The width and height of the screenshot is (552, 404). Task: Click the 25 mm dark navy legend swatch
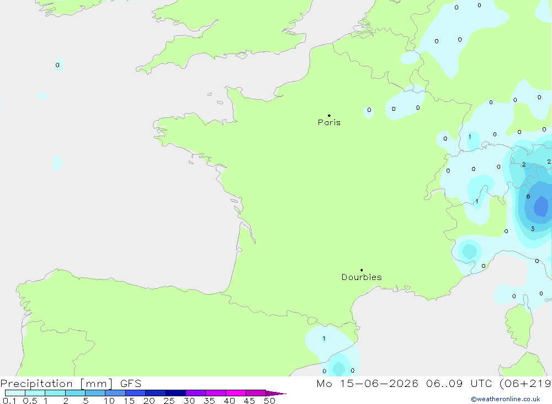[x=176, y=393]
